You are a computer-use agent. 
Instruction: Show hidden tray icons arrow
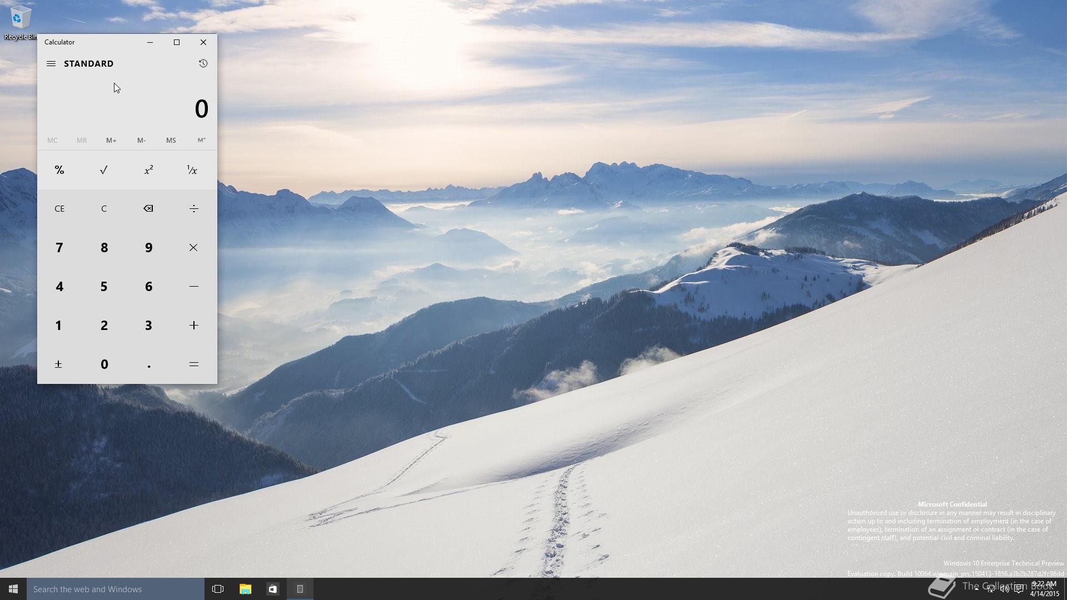point(976,589)
